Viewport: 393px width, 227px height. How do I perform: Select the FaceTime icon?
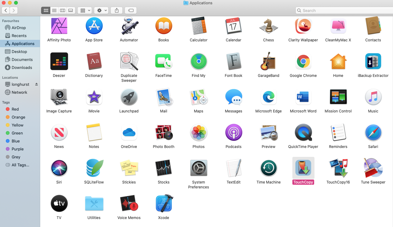tap(164, 62)
